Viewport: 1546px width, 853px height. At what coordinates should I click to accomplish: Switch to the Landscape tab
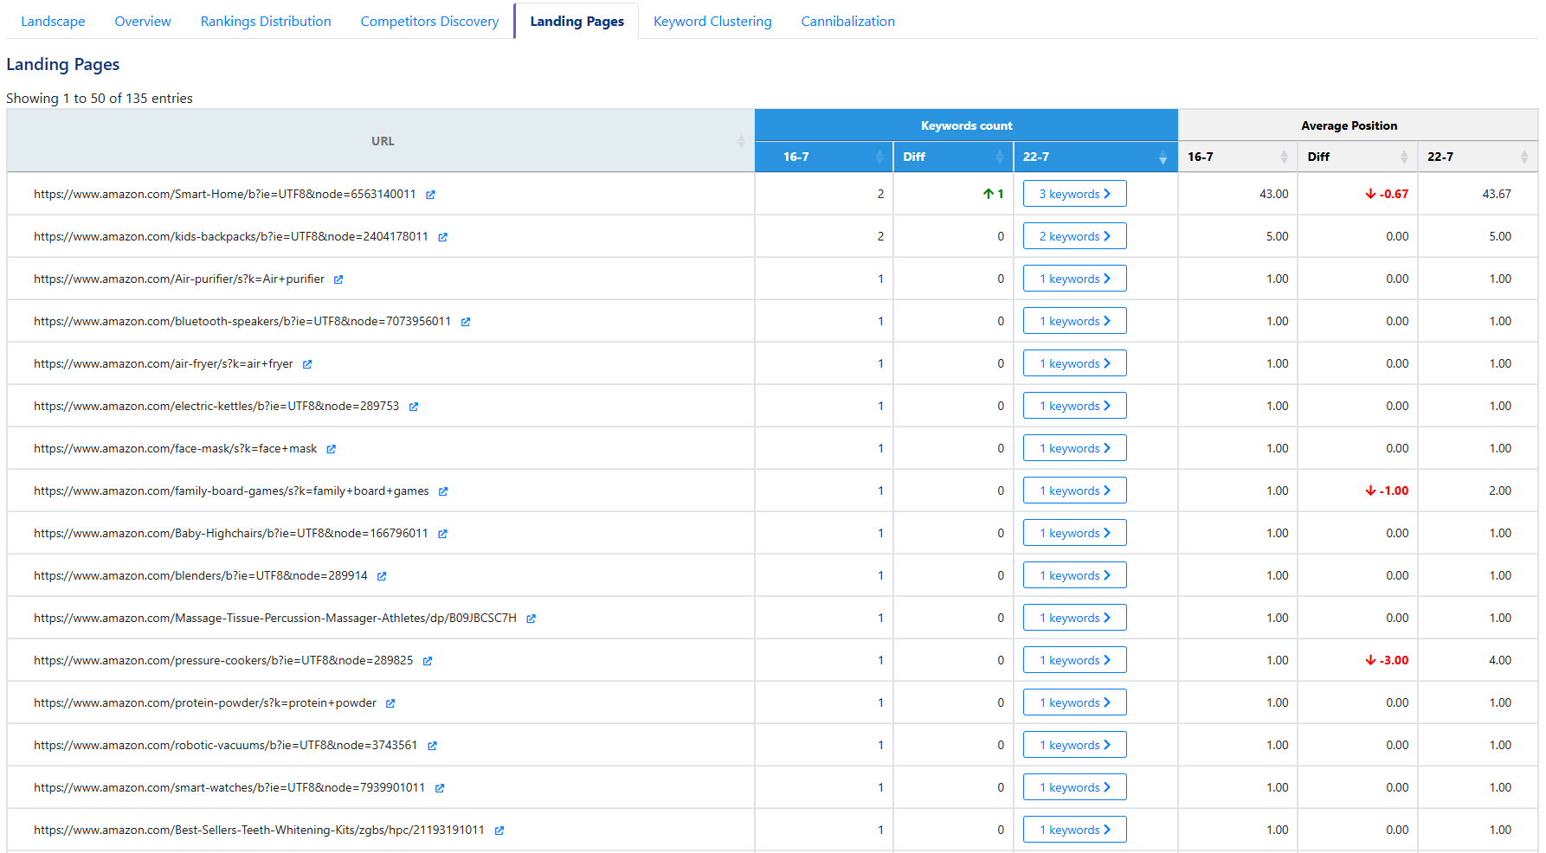(x=53, y=22)
